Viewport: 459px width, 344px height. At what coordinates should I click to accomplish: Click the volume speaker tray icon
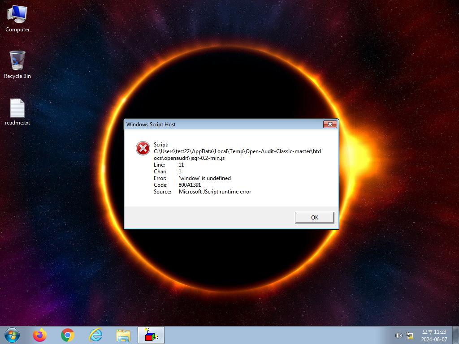tap(398, 335)
